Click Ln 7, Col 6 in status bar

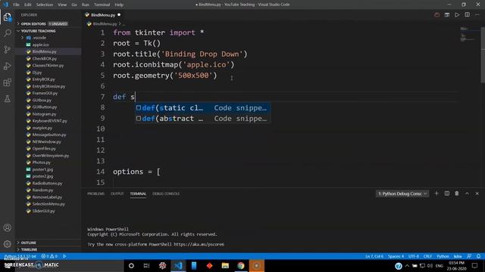pyautogui.click(x=374, y=256)
